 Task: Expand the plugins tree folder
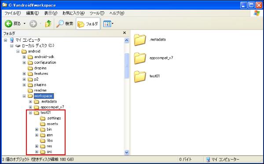(x=24, y=85)
